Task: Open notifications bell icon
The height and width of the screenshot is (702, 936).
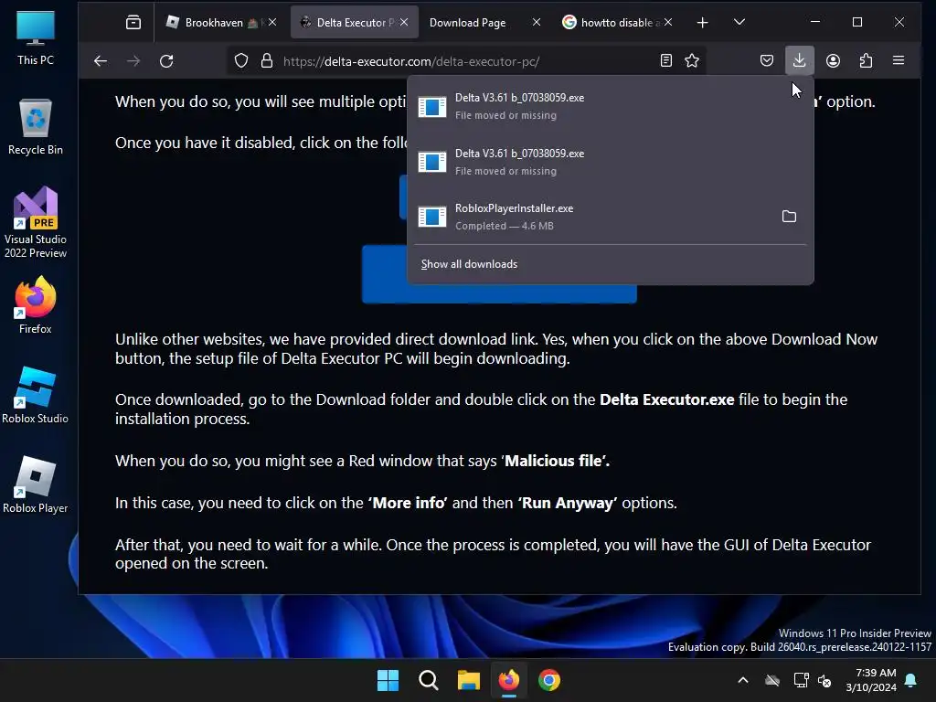Action: [x=911, y=680]
